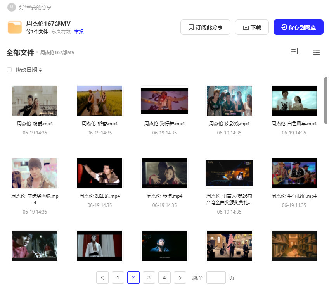Click the sharer's user avatar icon
The height and width of the screenshot is (286, 329).
[x=12, y=7]
